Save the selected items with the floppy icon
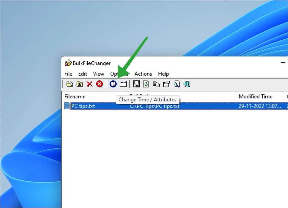The height and width of the screenshot is (208, 288). [x=136, y=84]
